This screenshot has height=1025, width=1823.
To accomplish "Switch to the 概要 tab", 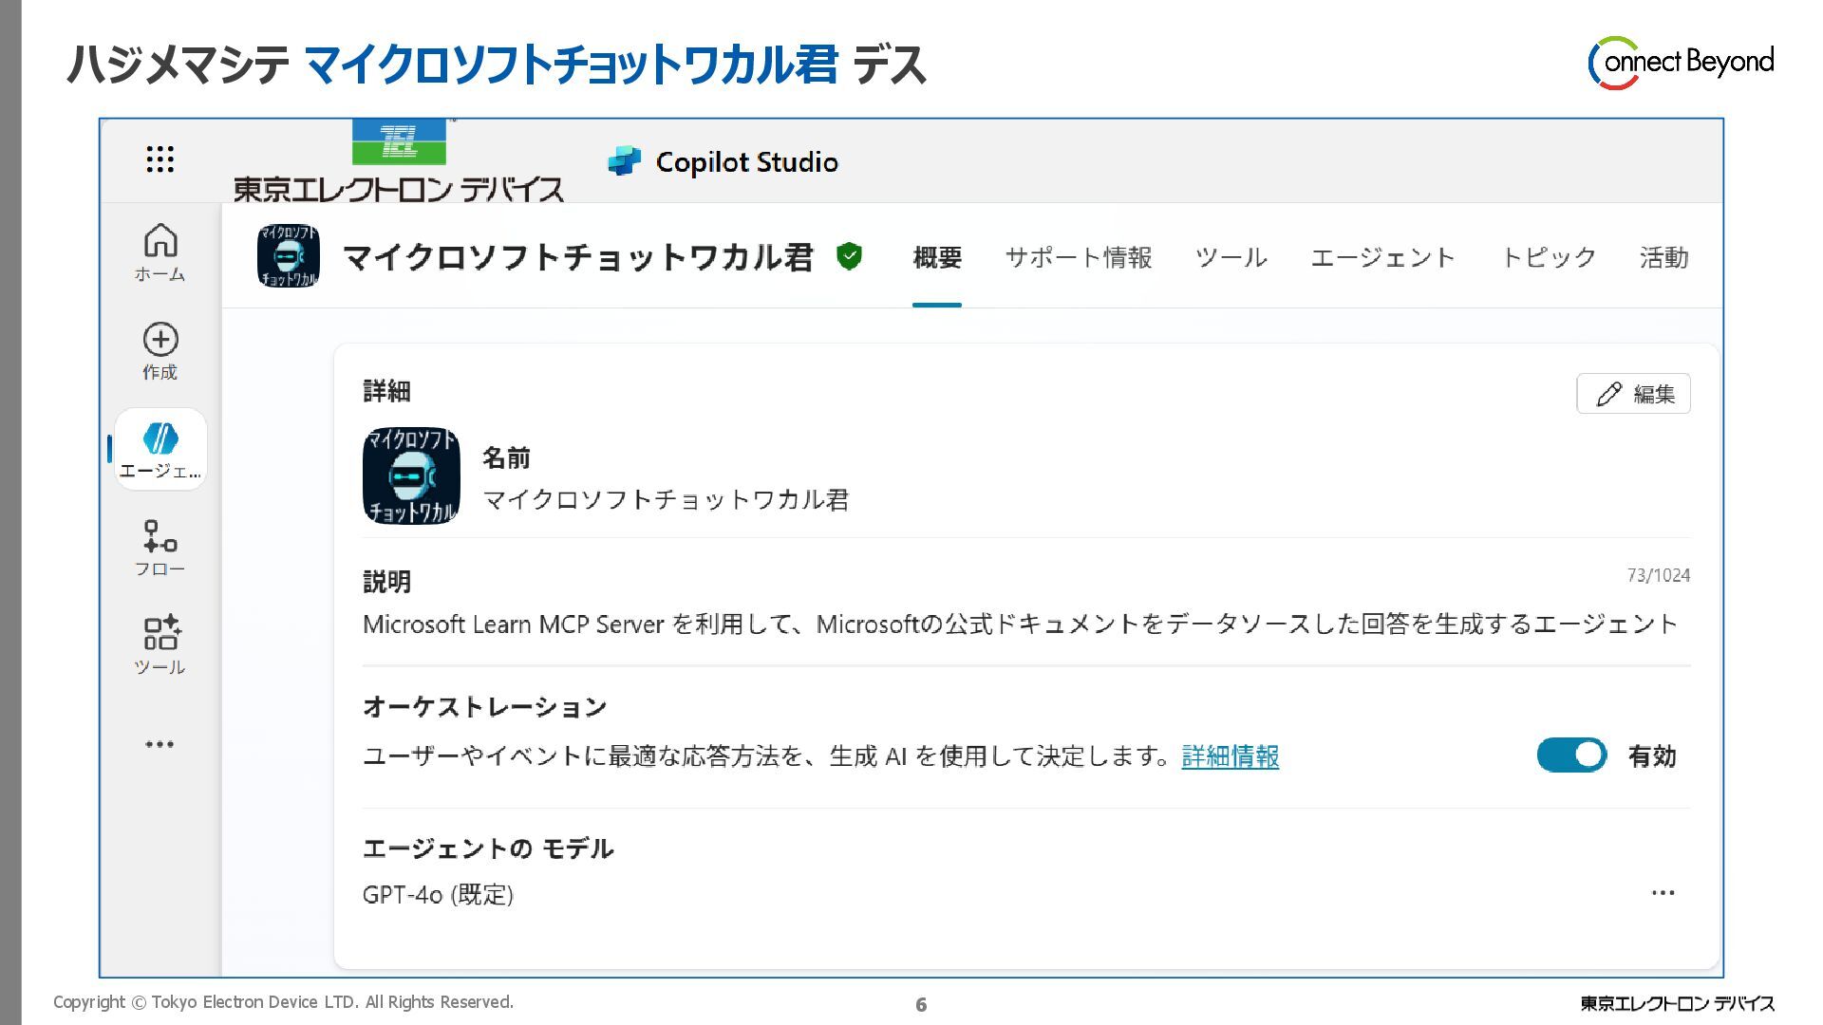I will (936, 257).
